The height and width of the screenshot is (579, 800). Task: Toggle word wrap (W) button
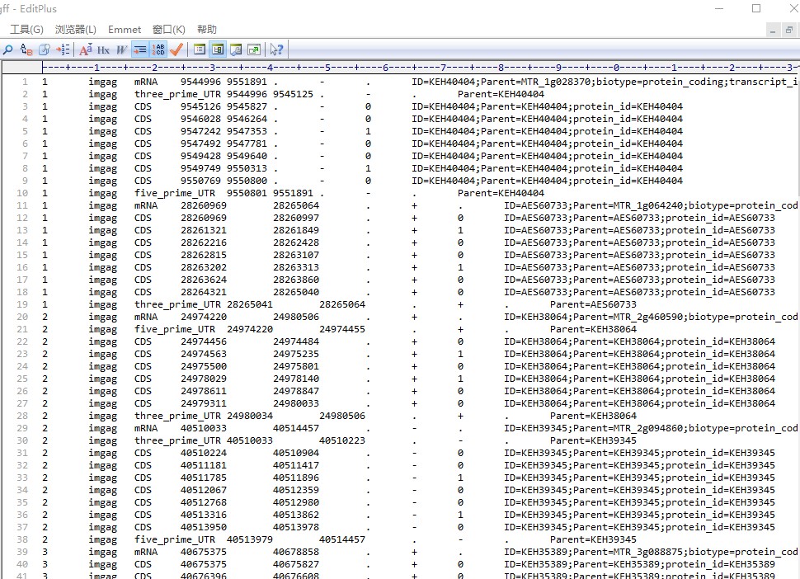click(122, 49)
